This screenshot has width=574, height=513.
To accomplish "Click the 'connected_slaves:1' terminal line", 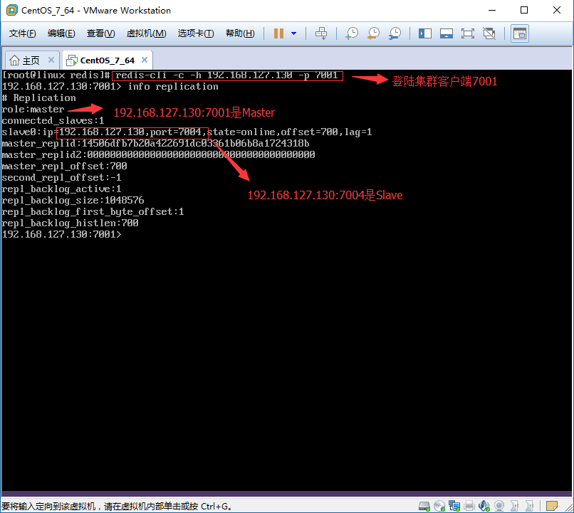I will (x=53, y=120).
